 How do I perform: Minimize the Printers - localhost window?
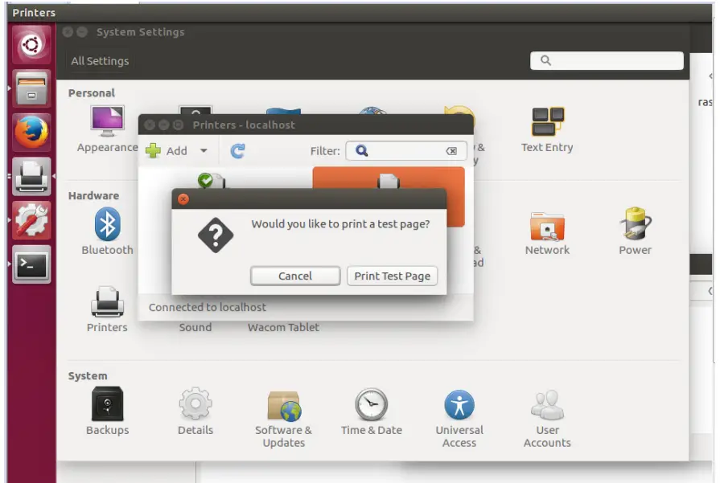(x=164, y=125)
